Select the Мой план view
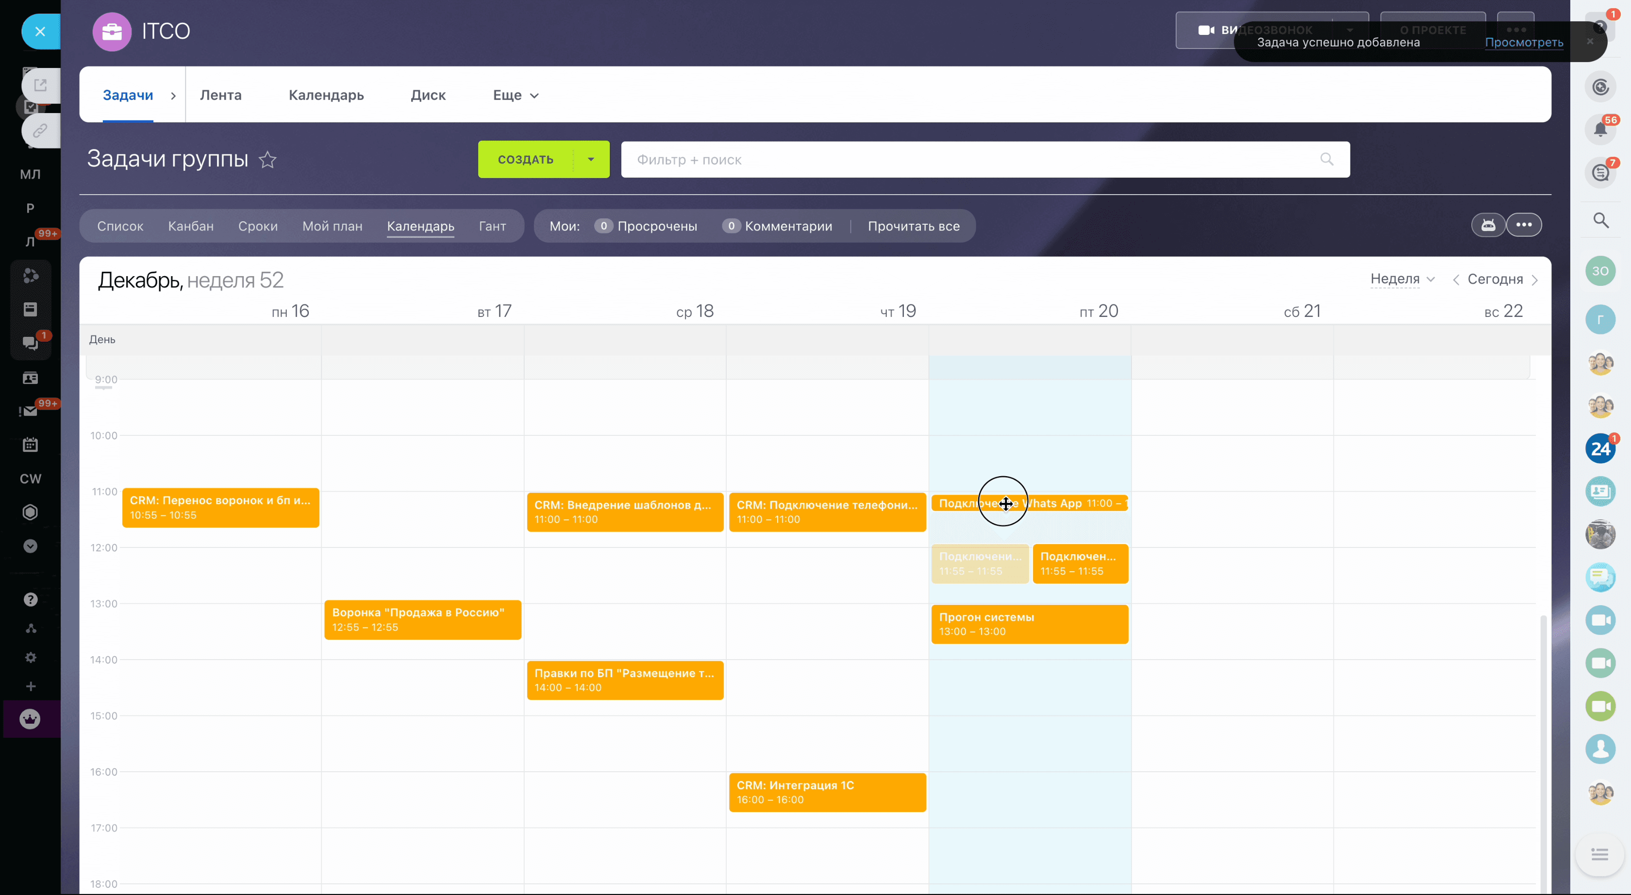The width and height of the screenshot is (1631, 895). click(x=333, y=226)
